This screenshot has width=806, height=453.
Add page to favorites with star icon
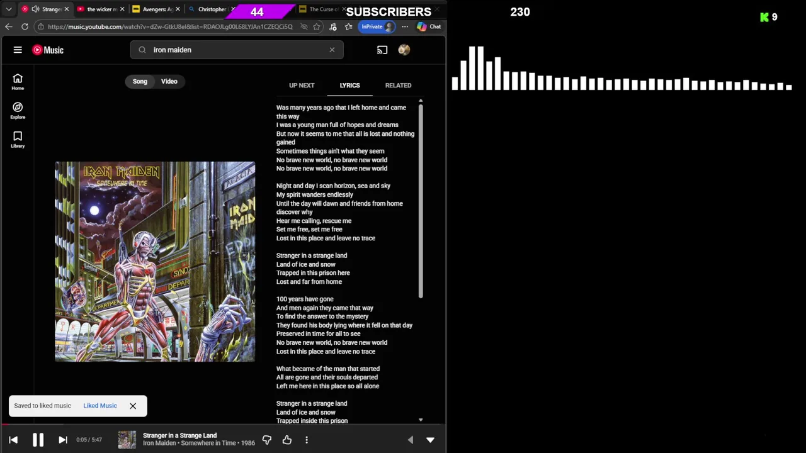317,26
